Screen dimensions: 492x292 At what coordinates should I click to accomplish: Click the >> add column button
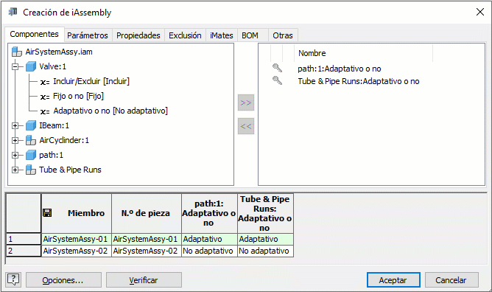coord(246,102)
